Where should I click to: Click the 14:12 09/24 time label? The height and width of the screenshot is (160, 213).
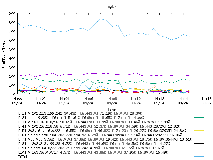pos(159,101)
